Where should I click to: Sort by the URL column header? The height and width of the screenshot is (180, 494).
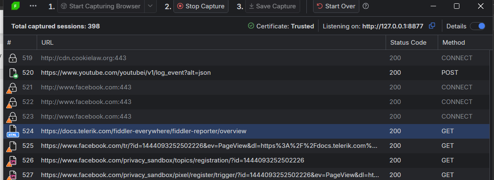coord(211,42)
